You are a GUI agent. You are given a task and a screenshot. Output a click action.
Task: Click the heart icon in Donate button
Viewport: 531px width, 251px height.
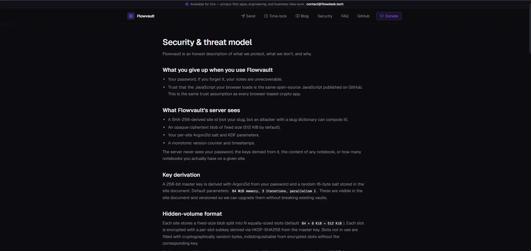coord(382,16)
